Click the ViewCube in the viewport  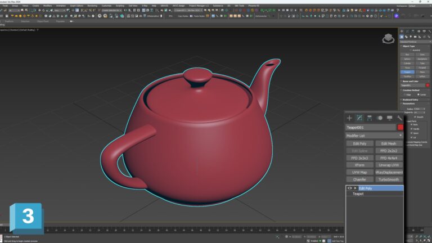click(x=388, y=38)
